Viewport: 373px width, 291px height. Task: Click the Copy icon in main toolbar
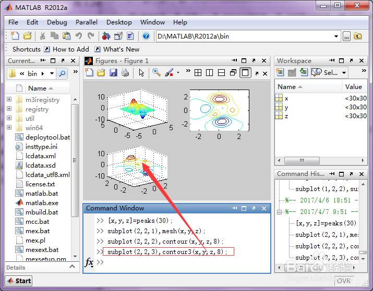click(54, 36)
